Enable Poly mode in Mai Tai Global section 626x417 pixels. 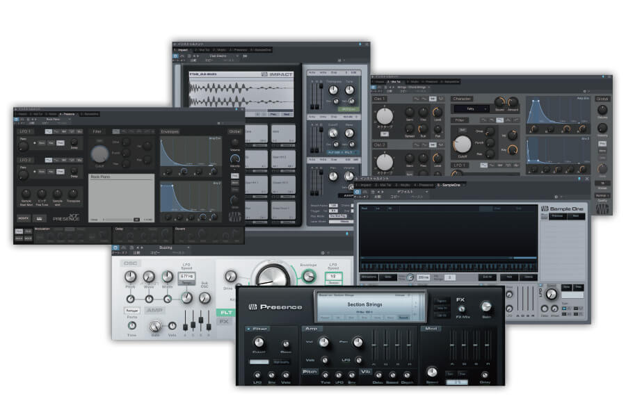[602, 144]
